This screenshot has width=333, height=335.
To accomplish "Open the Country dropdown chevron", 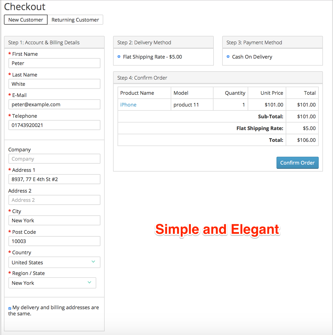I will tap(93, 262).
